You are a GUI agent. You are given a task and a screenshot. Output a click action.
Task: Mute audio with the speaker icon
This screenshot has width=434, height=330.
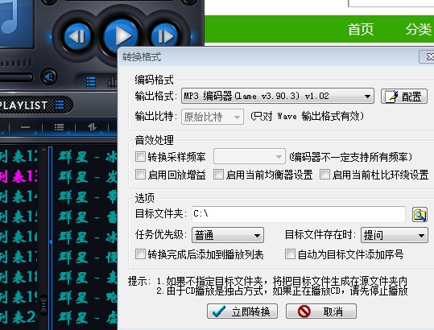point(49,76)
